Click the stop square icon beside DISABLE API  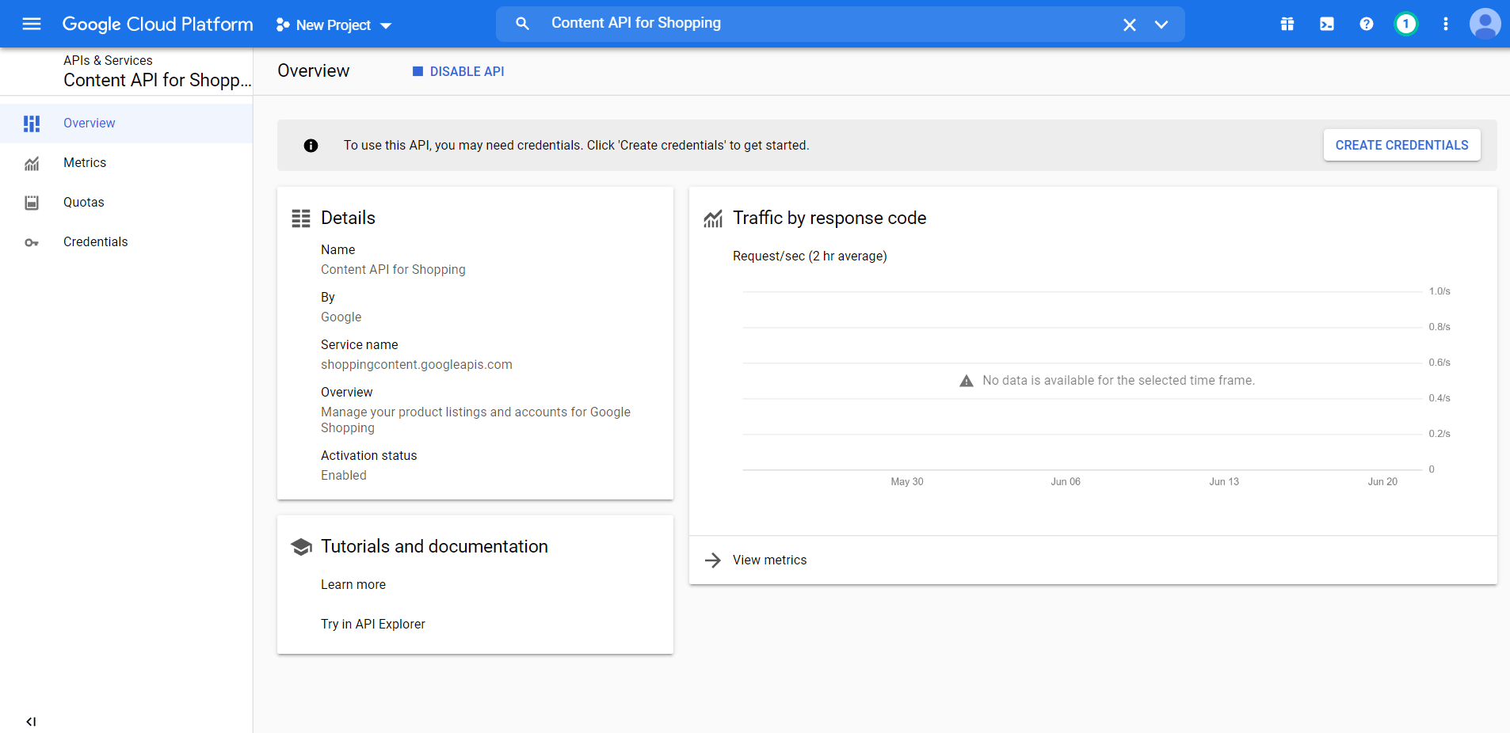(x=418, y=71)
